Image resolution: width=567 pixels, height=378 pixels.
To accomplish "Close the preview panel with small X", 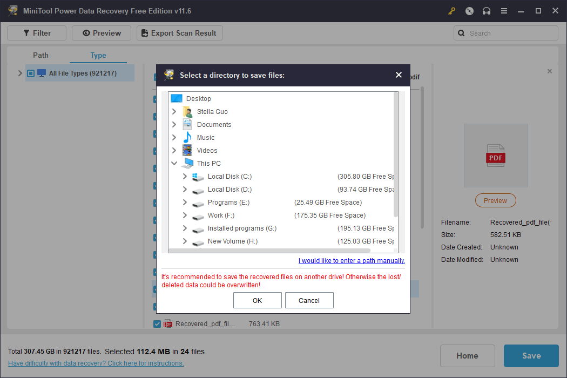I will click(x=550, y=71).
